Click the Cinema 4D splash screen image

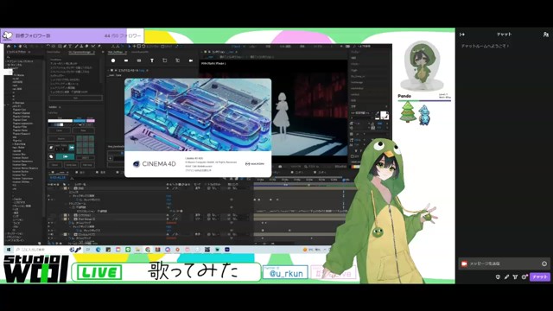click(x=198, y=115)
